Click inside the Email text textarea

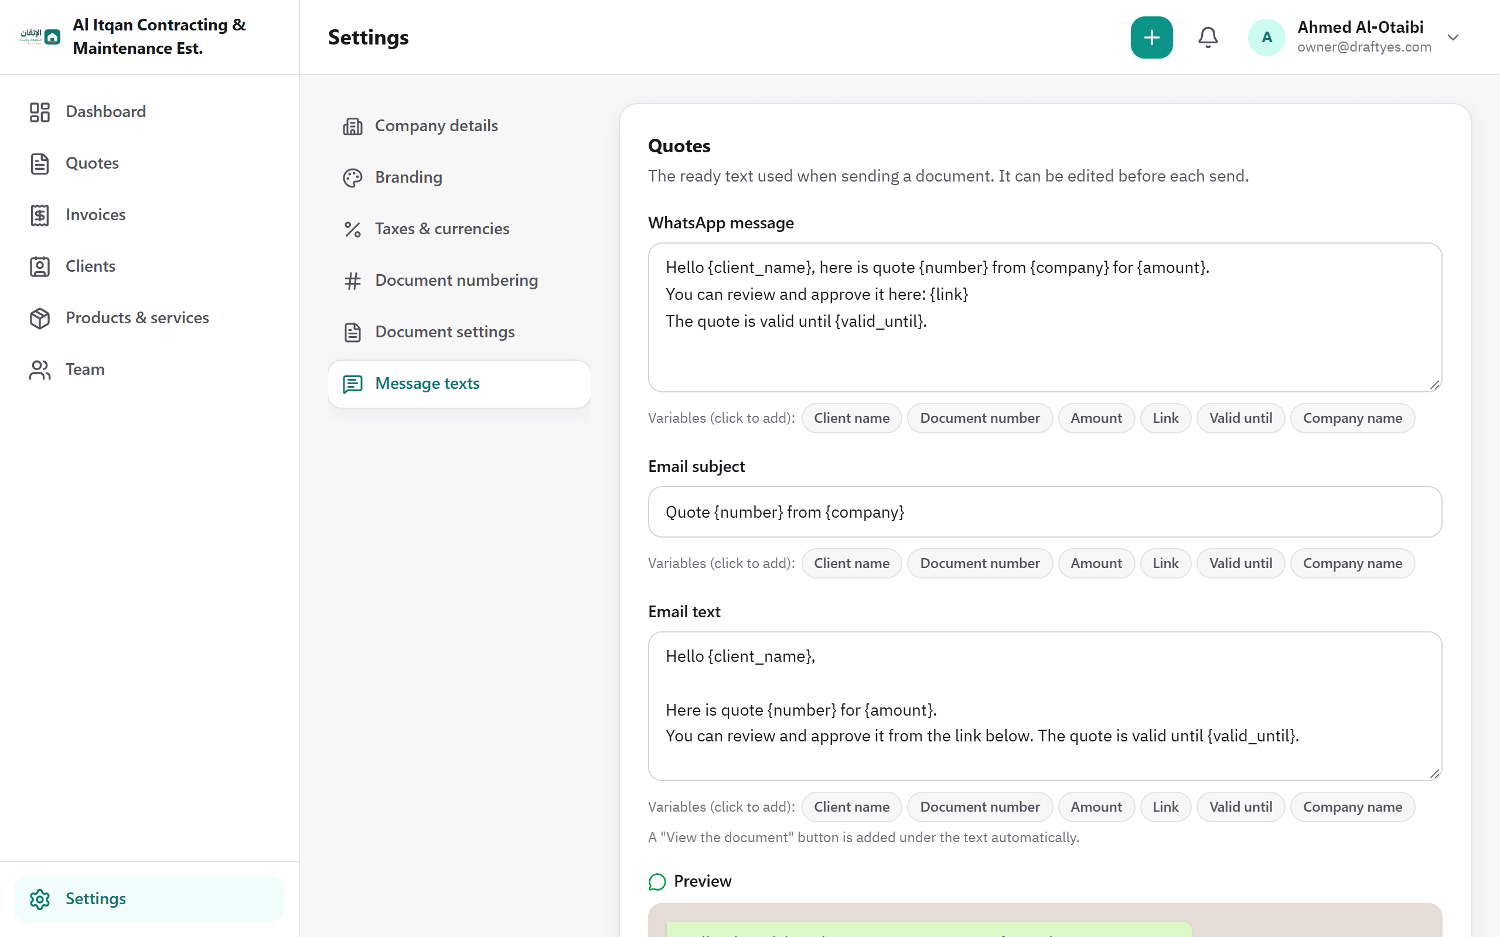(1044, 706)
